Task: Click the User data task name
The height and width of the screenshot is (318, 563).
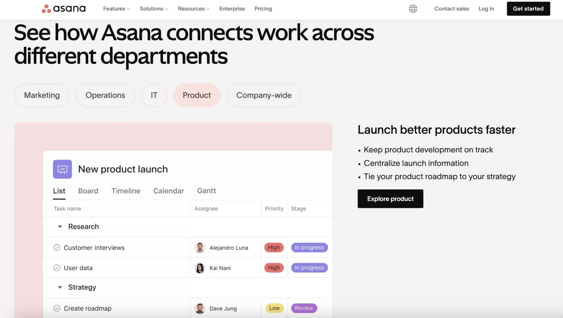Action: pos(78,268)
